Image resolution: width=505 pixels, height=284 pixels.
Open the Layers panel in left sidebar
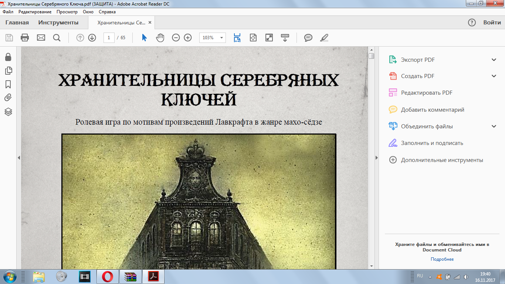8,112
